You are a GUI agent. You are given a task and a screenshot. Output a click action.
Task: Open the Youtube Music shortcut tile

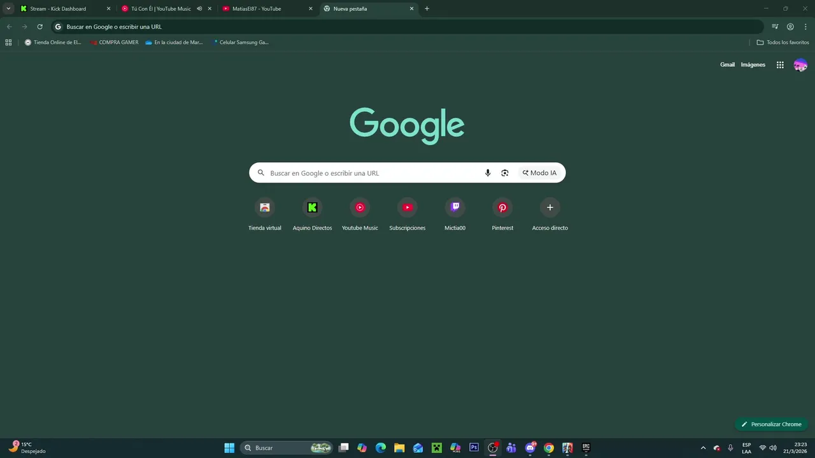360,214
